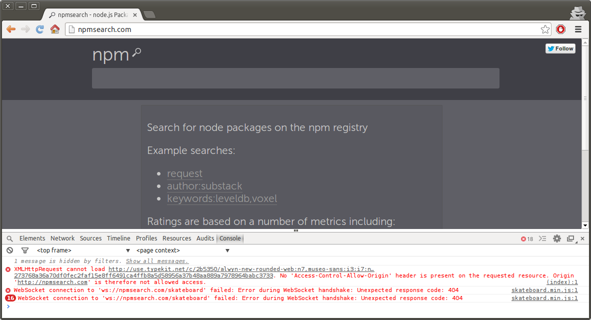This screenshot has width=591, height=320.
Task: Open the http://npmsearch.com origin link
Action: (52, 282)
